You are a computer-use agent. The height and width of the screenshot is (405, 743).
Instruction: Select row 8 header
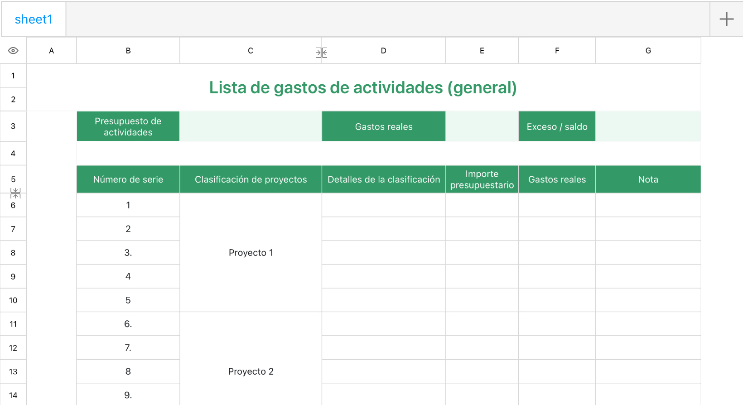13,253
